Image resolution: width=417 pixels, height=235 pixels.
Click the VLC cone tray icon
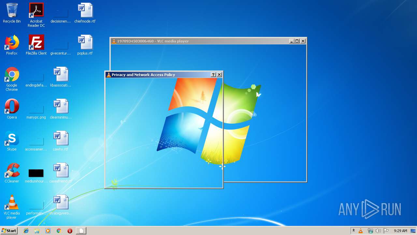(361, 231)
